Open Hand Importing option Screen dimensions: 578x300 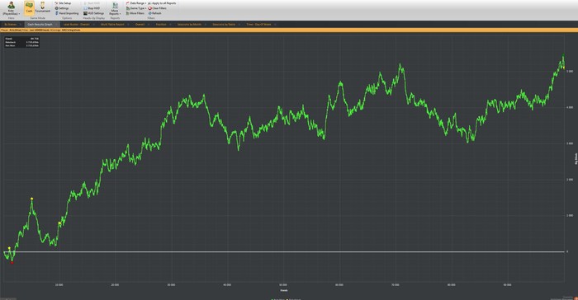(x=67, y=13)
